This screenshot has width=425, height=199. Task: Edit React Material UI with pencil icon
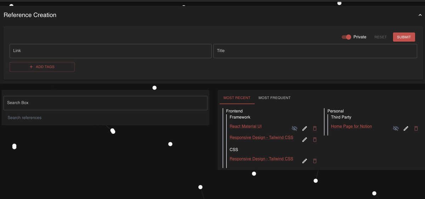(305, 128)
